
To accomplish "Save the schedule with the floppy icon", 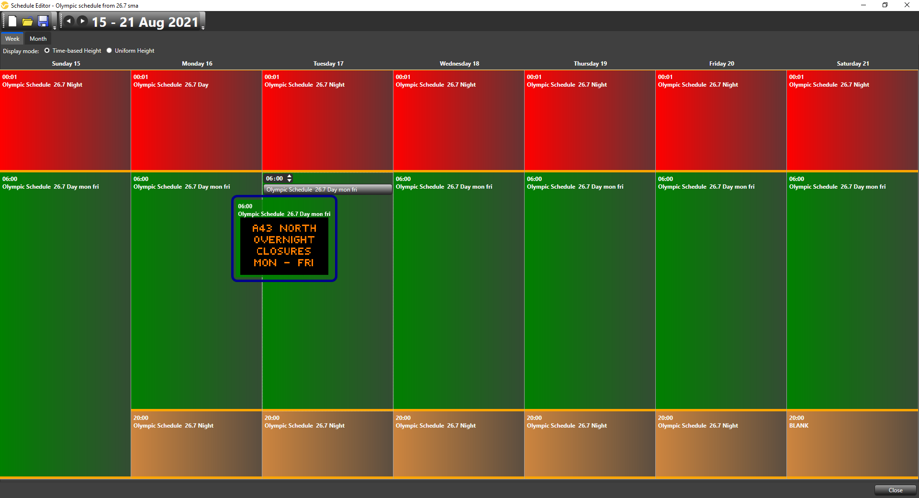I will coord(43,22).
